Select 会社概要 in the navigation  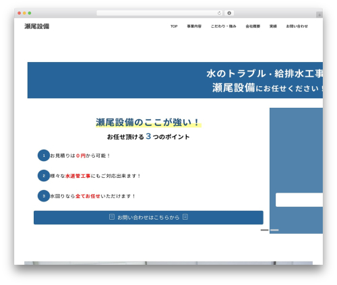(253, 26)
